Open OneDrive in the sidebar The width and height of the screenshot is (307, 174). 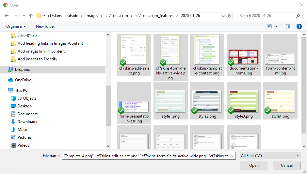coord(23,80)
